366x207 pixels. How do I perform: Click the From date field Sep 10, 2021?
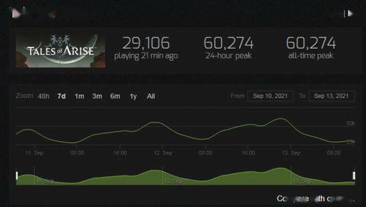(270, 96)
